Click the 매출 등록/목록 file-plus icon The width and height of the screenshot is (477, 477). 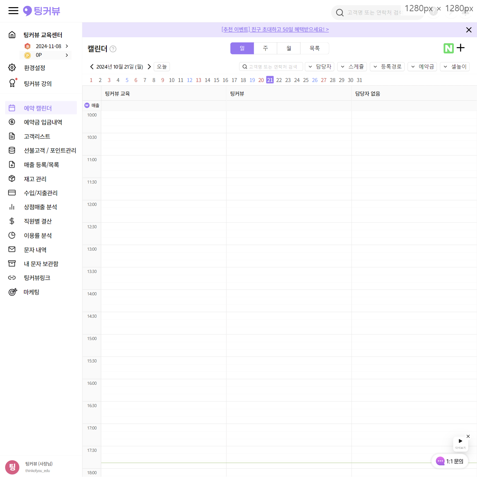click(x=12, y=164)
